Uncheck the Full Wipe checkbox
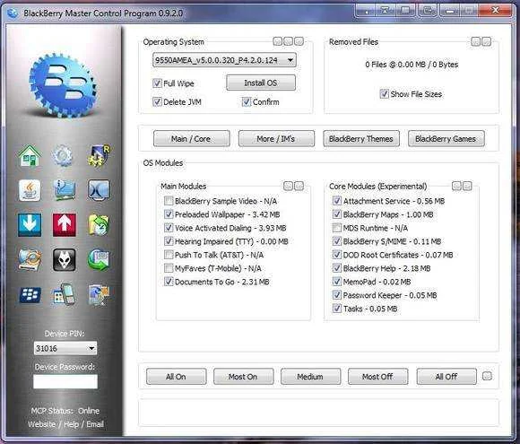This screenshot has width=520, height=444. (x=157, y=83)
